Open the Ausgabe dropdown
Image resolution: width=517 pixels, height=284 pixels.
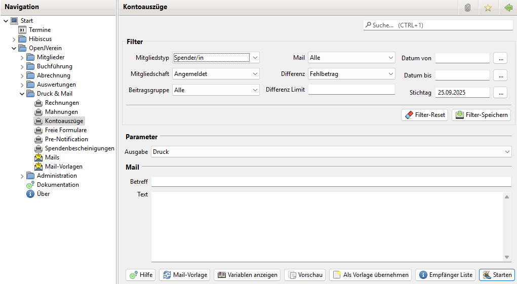(507, 152)
